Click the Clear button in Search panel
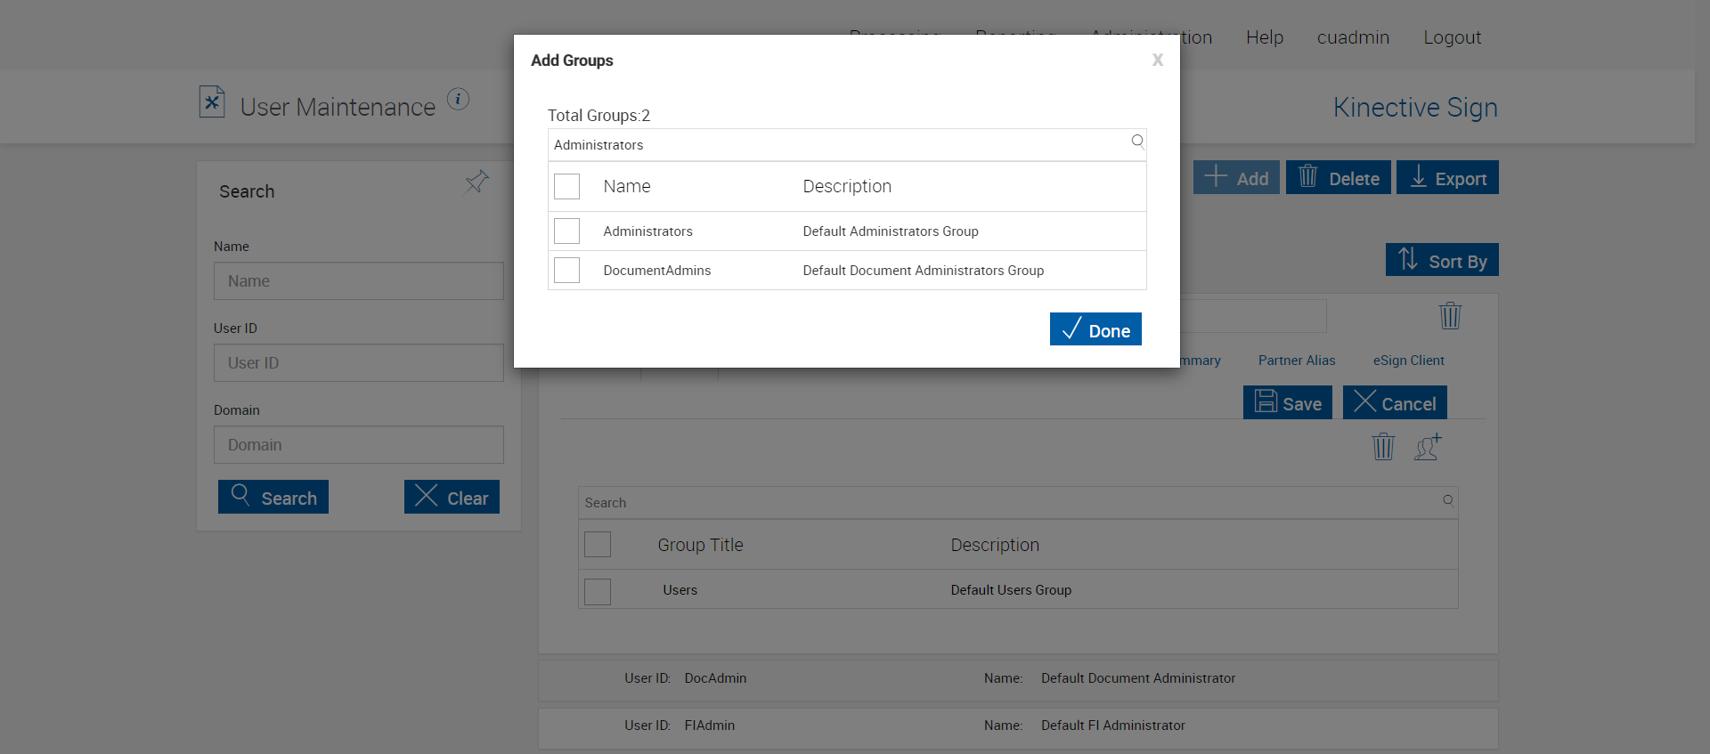The image size is (1710, 754). 452,498
